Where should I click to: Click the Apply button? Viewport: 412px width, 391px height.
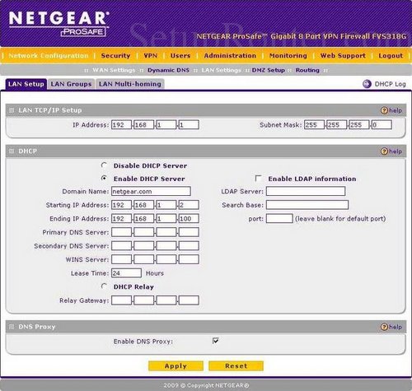176,366
